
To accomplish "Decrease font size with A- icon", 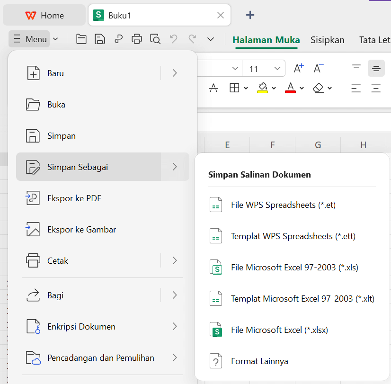I will (319, 69).
